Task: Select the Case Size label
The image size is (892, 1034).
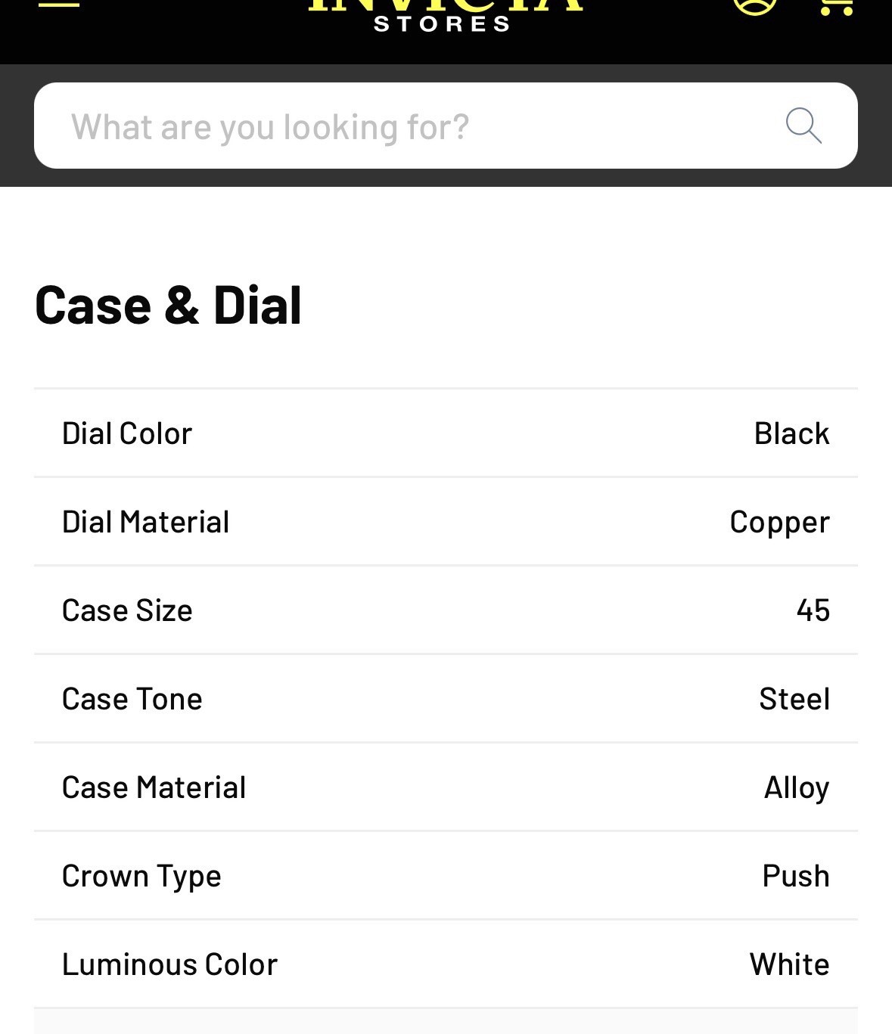Action: 127,610
